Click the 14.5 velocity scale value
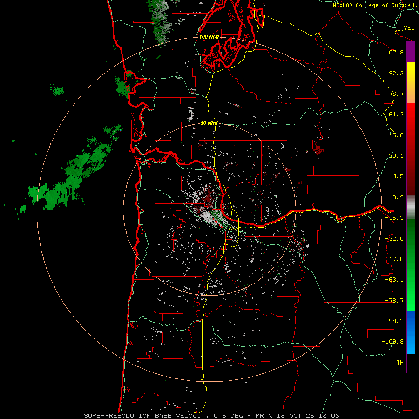Viewport: 419px width, 419px height. click(x=396, y=176)
